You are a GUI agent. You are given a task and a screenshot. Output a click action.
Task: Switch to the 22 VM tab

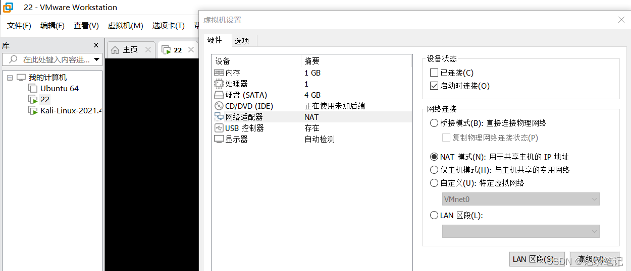(x=178, y=50)
